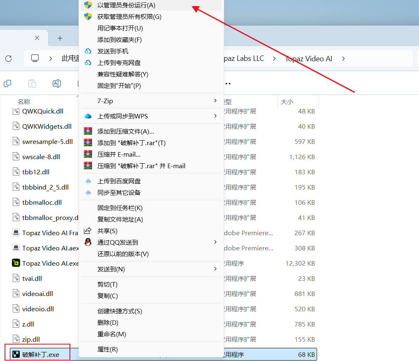Run 破解补丁.exe as administrator (以管理员身份运行)

point(151,5)
